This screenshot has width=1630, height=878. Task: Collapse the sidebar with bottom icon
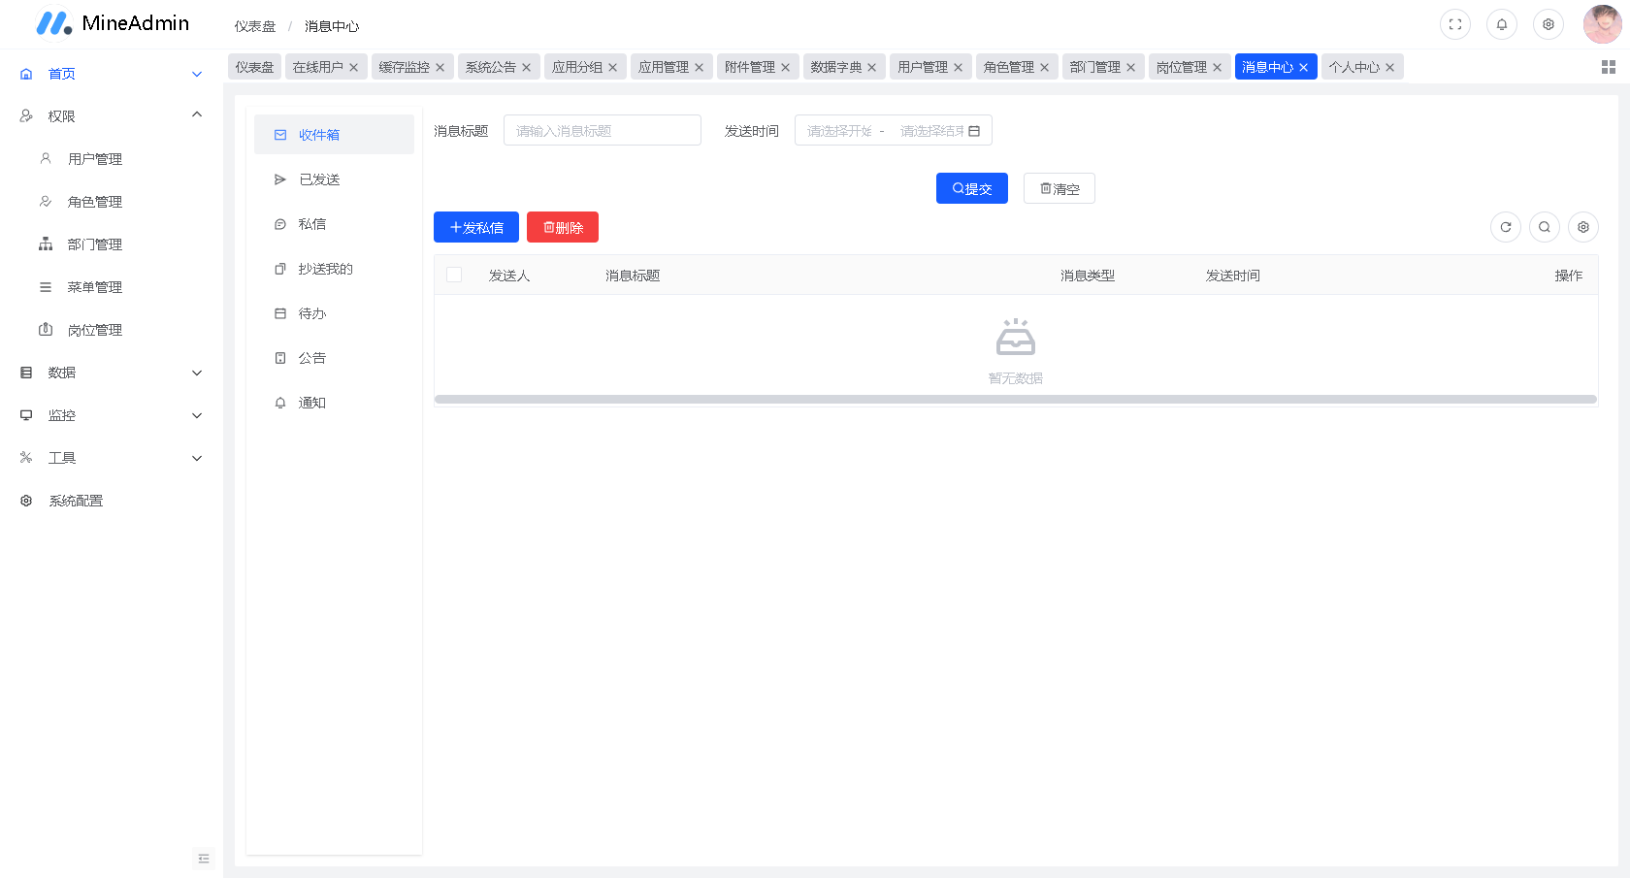(204, 859)
